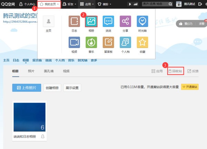Screen dimensions: 207x149
Task: Go to 主页 in the space navigation
Action: click(x=6, y=60)
